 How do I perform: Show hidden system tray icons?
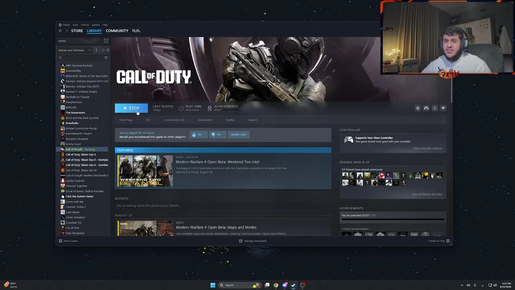(x=462, y=286)
